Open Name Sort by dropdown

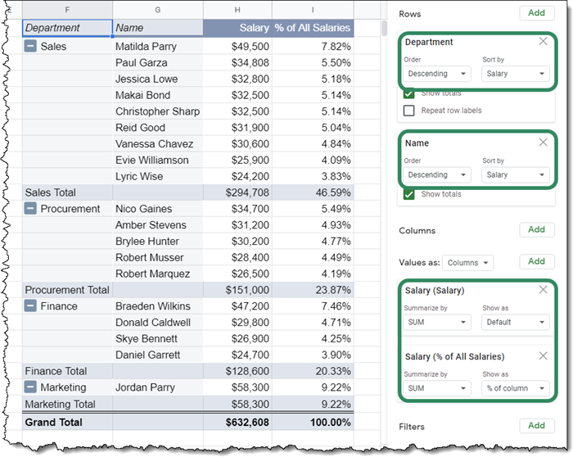tap(515, 174)
